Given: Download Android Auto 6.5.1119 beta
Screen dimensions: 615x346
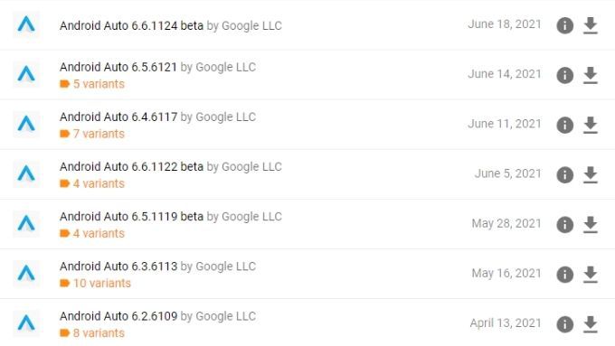Looking at the screenshot, I should point(591,225).
